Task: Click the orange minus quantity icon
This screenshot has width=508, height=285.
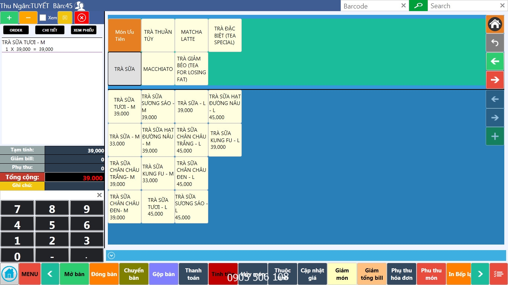Action: pyautogui.click(x=28, y=17)
